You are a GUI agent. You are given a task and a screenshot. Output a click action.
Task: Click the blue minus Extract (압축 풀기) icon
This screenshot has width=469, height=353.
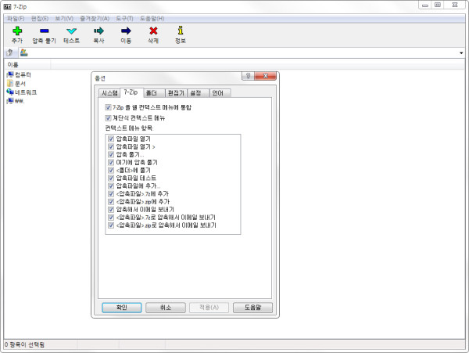click(x=44, y=31)
